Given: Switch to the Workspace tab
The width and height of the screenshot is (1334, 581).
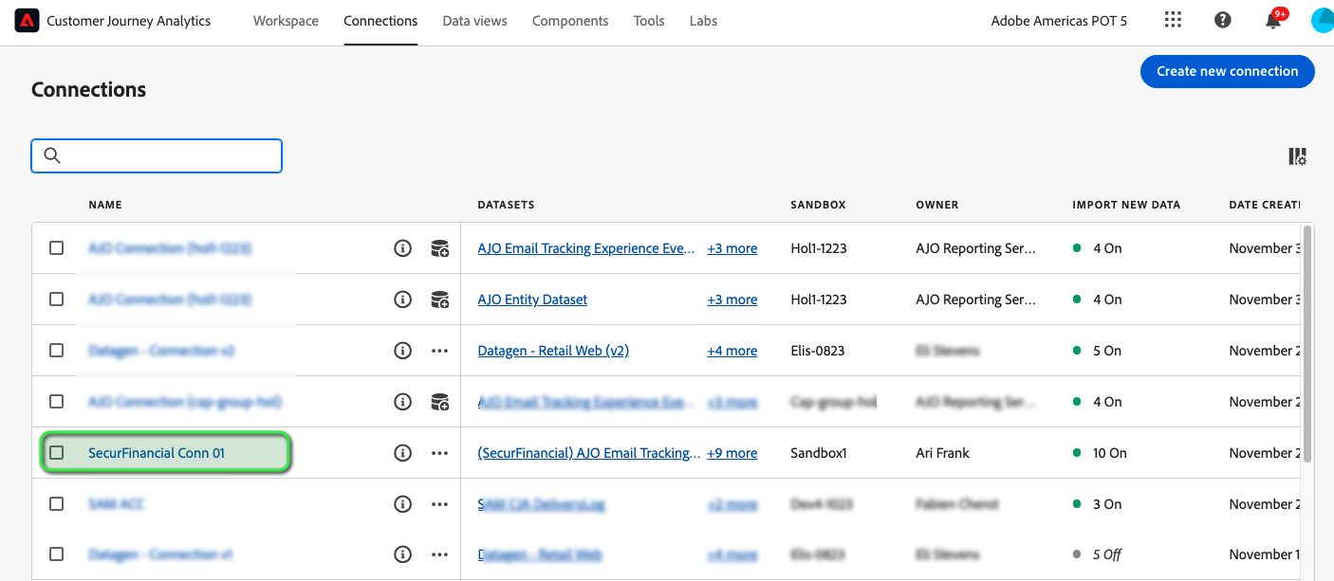Looking at the screenshot, I should point(286,21).
